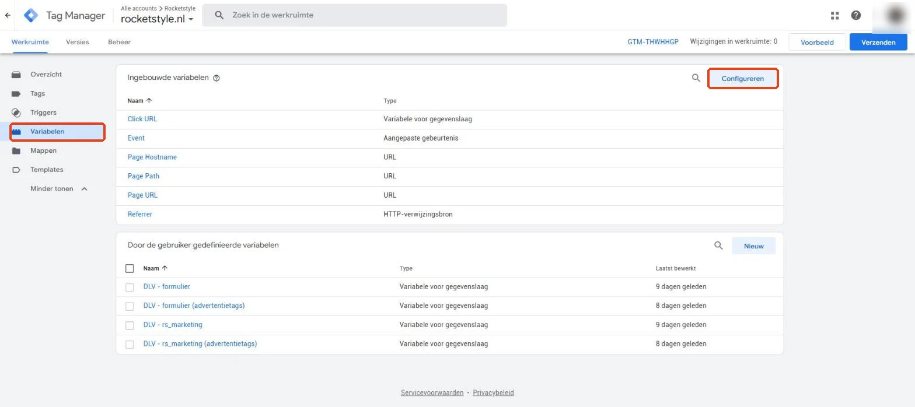Open Overzicht in the sidebar
Screen dimensions: 915x407
46,75
